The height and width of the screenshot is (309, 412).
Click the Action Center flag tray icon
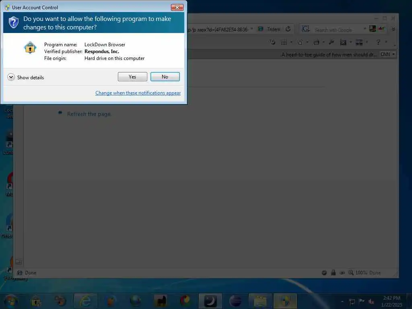click(x=361, y=301)
